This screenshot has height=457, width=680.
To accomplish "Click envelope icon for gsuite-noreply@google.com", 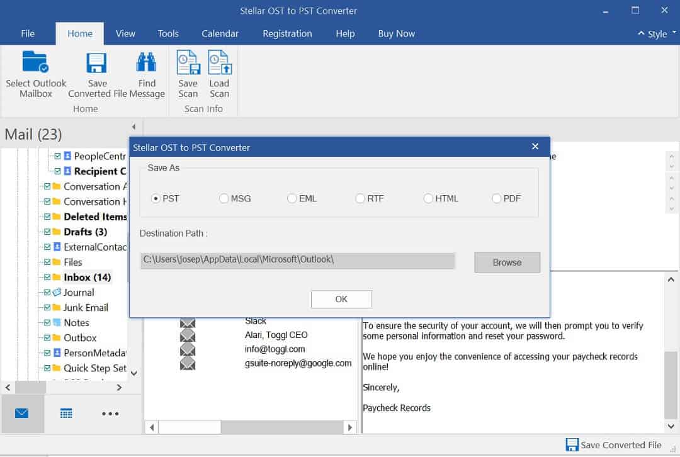I will pos(188,363).
